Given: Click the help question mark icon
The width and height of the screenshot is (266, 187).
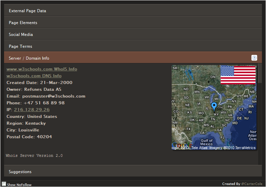Looking at the screenshot, I should [x=254, y=58].
